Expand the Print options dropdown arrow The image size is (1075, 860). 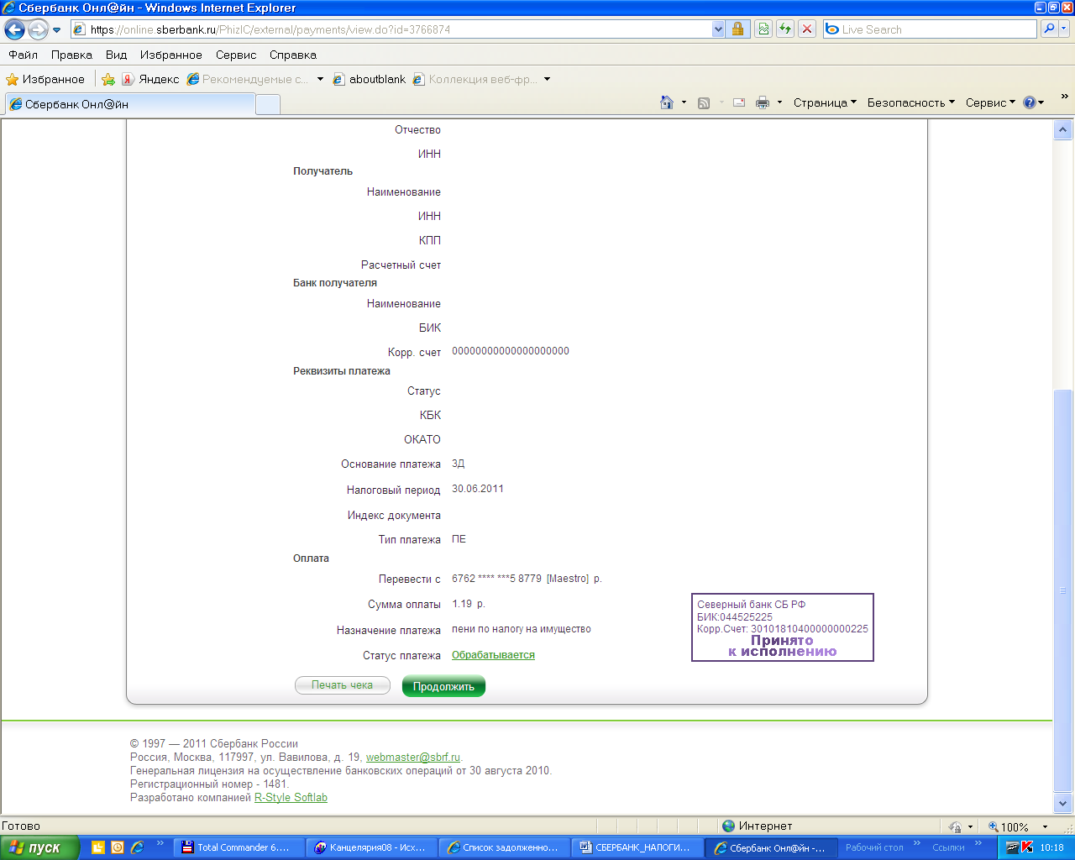coord(779,102)
